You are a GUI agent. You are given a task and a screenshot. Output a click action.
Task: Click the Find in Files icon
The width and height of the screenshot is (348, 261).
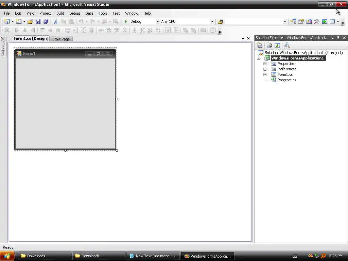tap(220, 21)
